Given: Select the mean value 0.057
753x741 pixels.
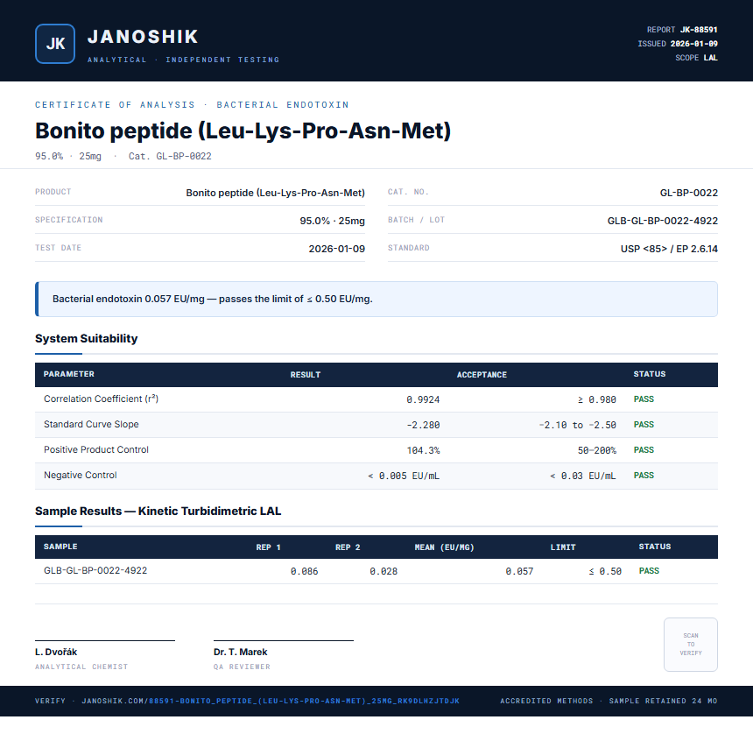Looking at the screenshot, I should point(519,571).
